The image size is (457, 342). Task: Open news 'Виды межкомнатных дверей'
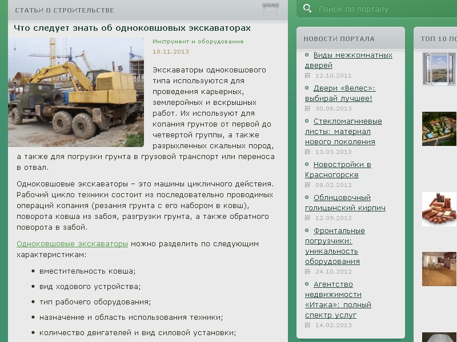[x=348, y=60]
